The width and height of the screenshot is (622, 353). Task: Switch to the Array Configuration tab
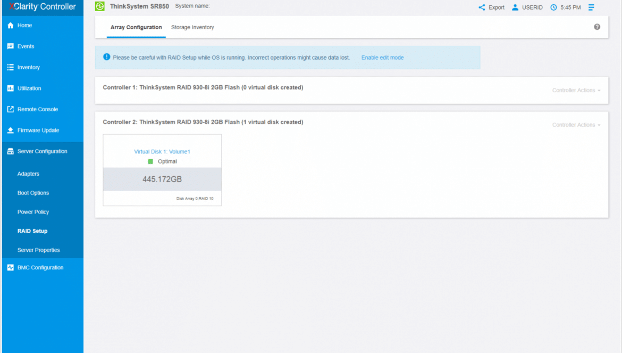tap(136, 27)
